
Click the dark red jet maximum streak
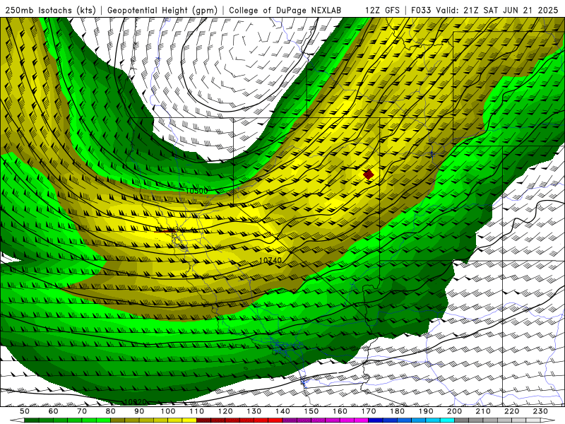pos(165,230)
